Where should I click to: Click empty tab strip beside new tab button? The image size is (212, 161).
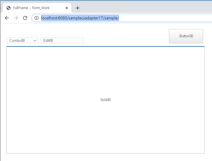pyautogui.click(x=143, y=8)
